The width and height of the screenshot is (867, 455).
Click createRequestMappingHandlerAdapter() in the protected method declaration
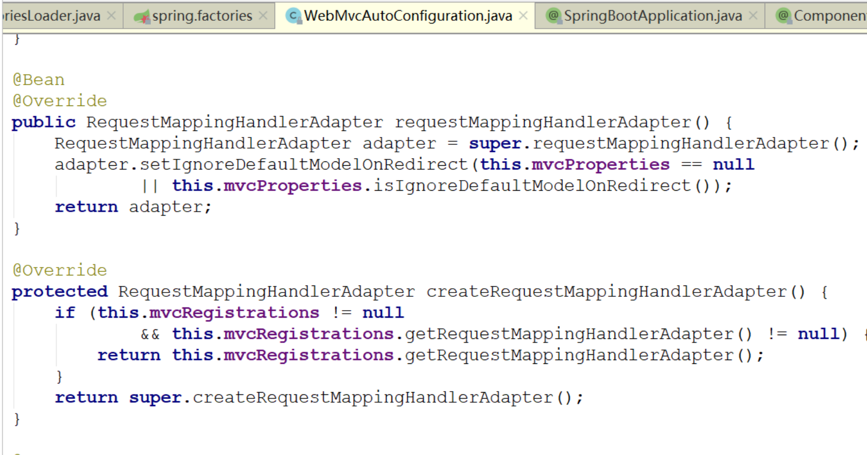[616, 292]
